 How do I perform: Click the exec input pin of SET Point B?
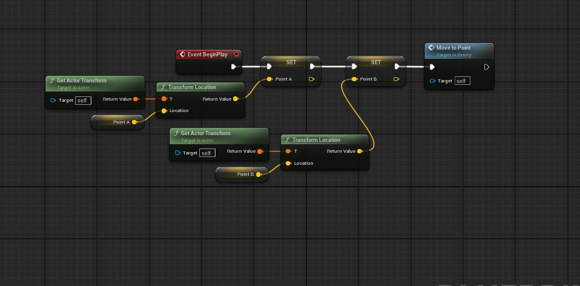pyautogui.click(x=355, y=67)
